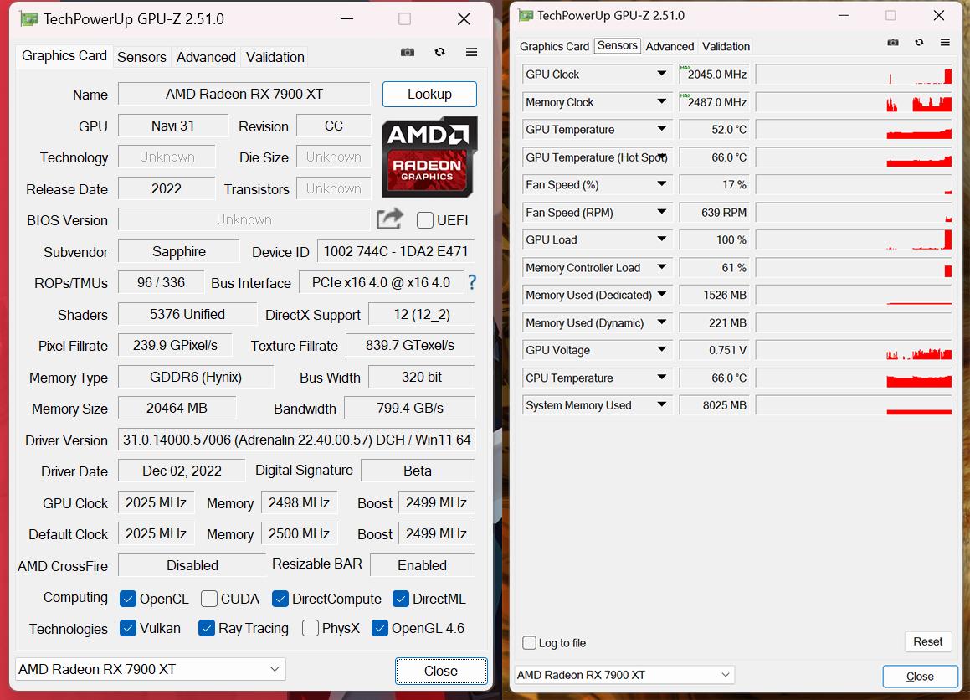Toggle the Ray Tracing checkbox
The height and width of the screenshot is (700, 970).
[207, 628]
